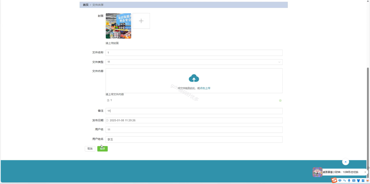
Task: Click the cloud upload icon in file content
Action: point(194,78)
